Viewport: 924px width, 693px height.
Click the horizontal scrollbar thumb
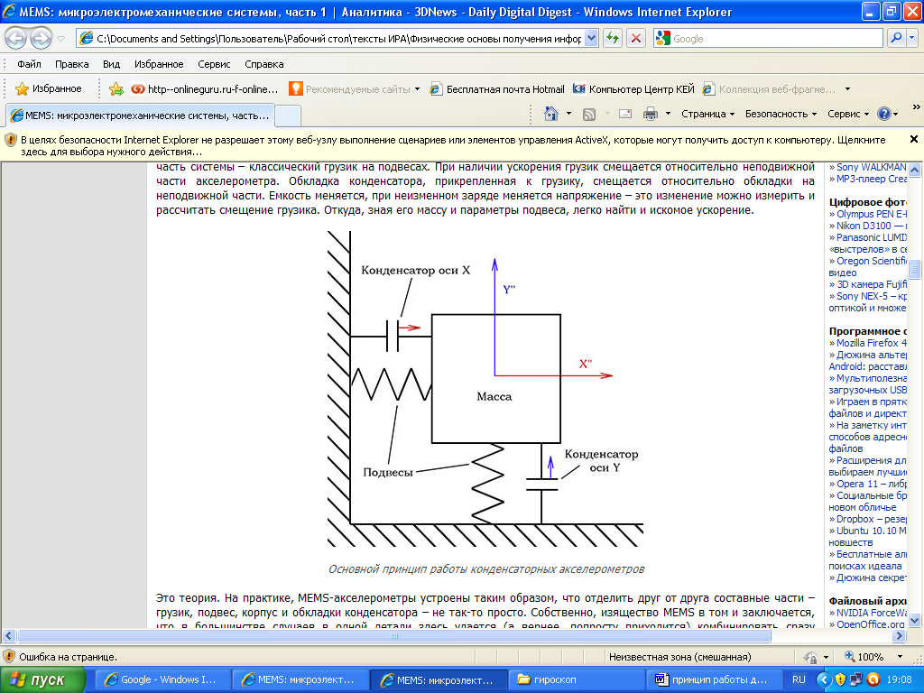[x=393, y=636]
